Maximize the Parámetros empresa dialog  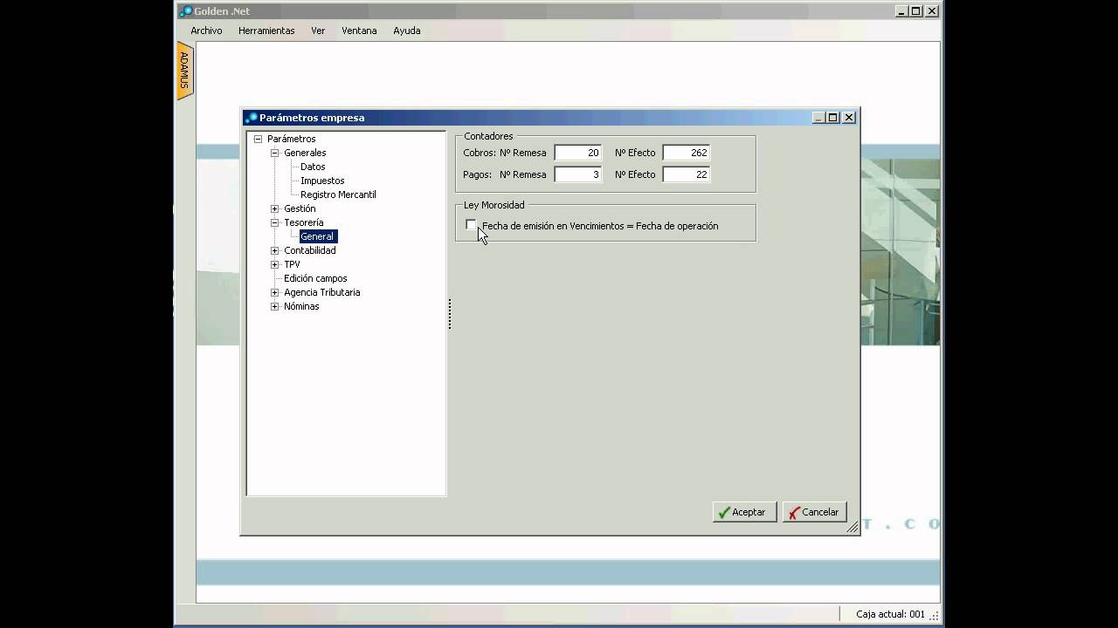(x=833, y=118)
